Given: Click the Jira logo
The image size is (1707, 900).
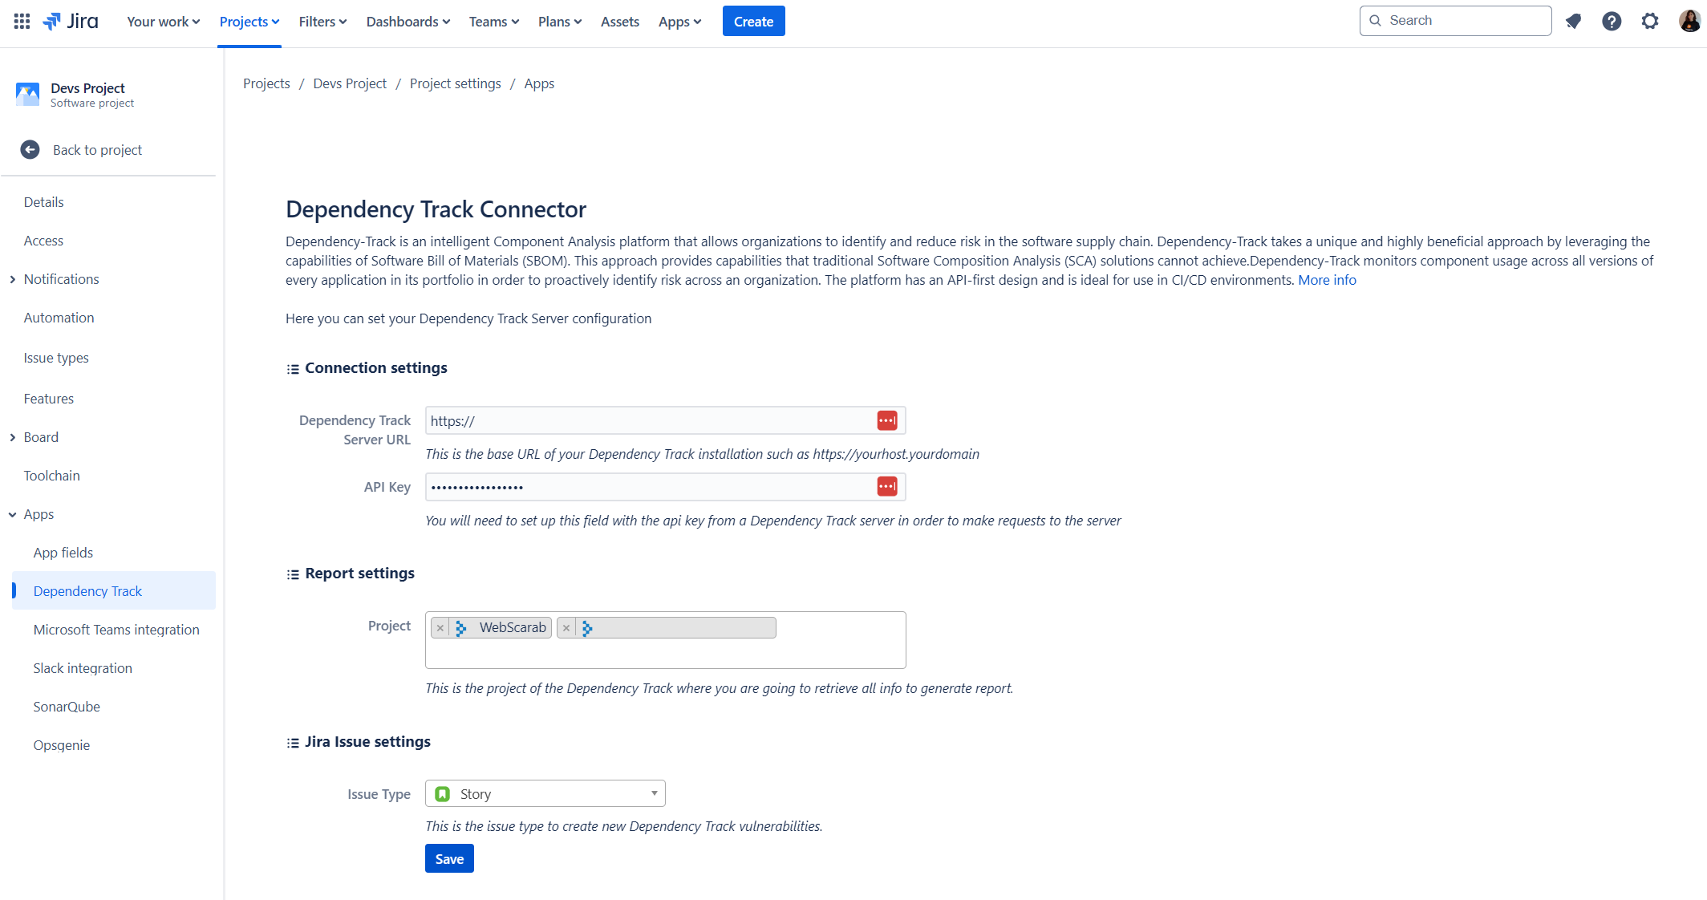Looking at the screenshot, I should point(71,22).
